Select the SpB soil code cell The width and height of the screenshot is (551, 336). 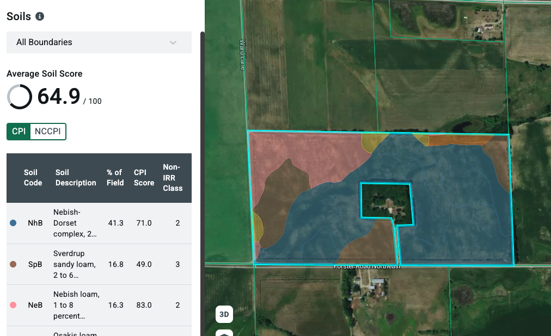pos(35,264)
